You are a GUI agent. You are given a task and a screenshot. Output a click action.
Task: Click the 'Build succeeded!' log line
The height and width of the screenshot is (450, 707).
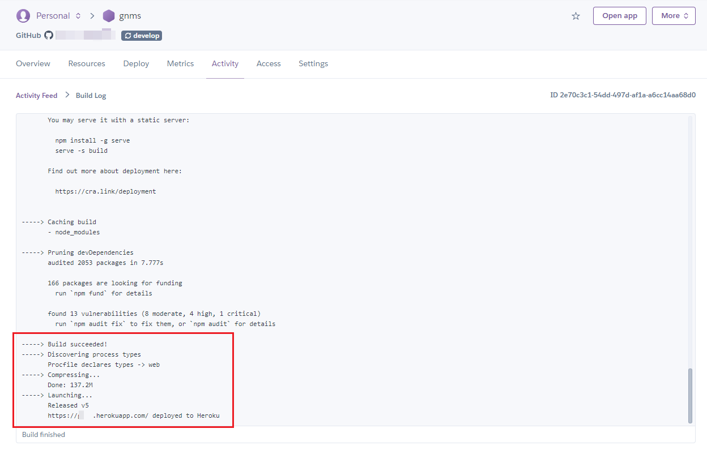pyautogui.click(x=78, y=344)
